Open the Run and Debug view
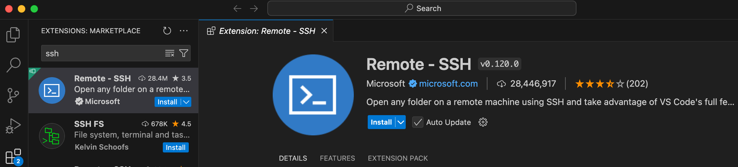Screen dimensions: 738x167 [13, 126]
